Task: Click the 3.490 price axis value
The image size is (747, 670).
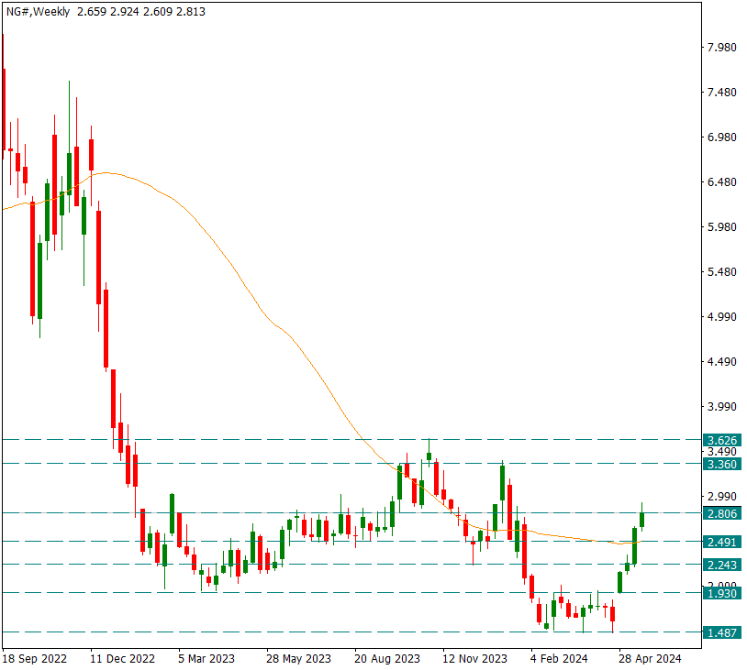Action: tap(721, 452)
